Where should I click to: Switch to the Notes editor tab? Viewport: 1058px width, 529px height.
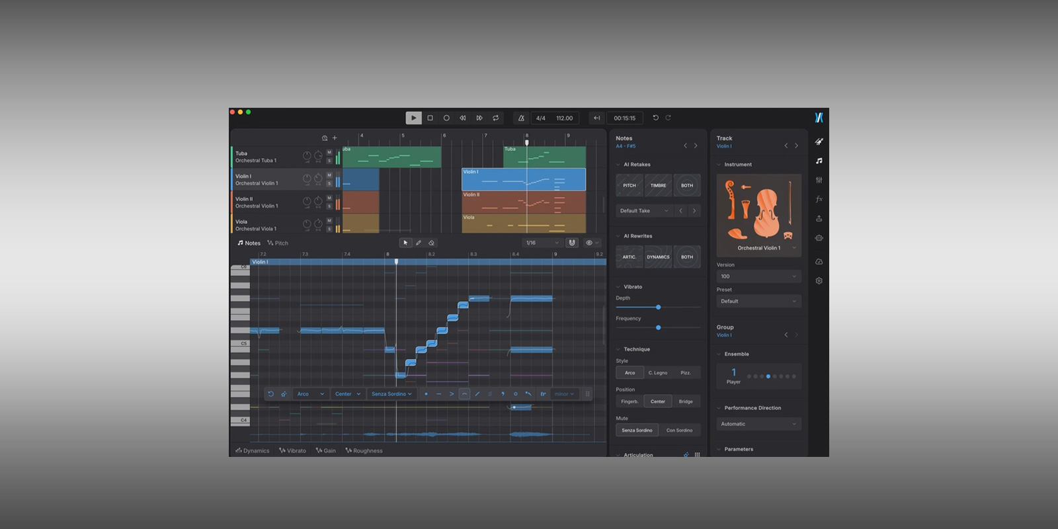(x=249, y=243)
